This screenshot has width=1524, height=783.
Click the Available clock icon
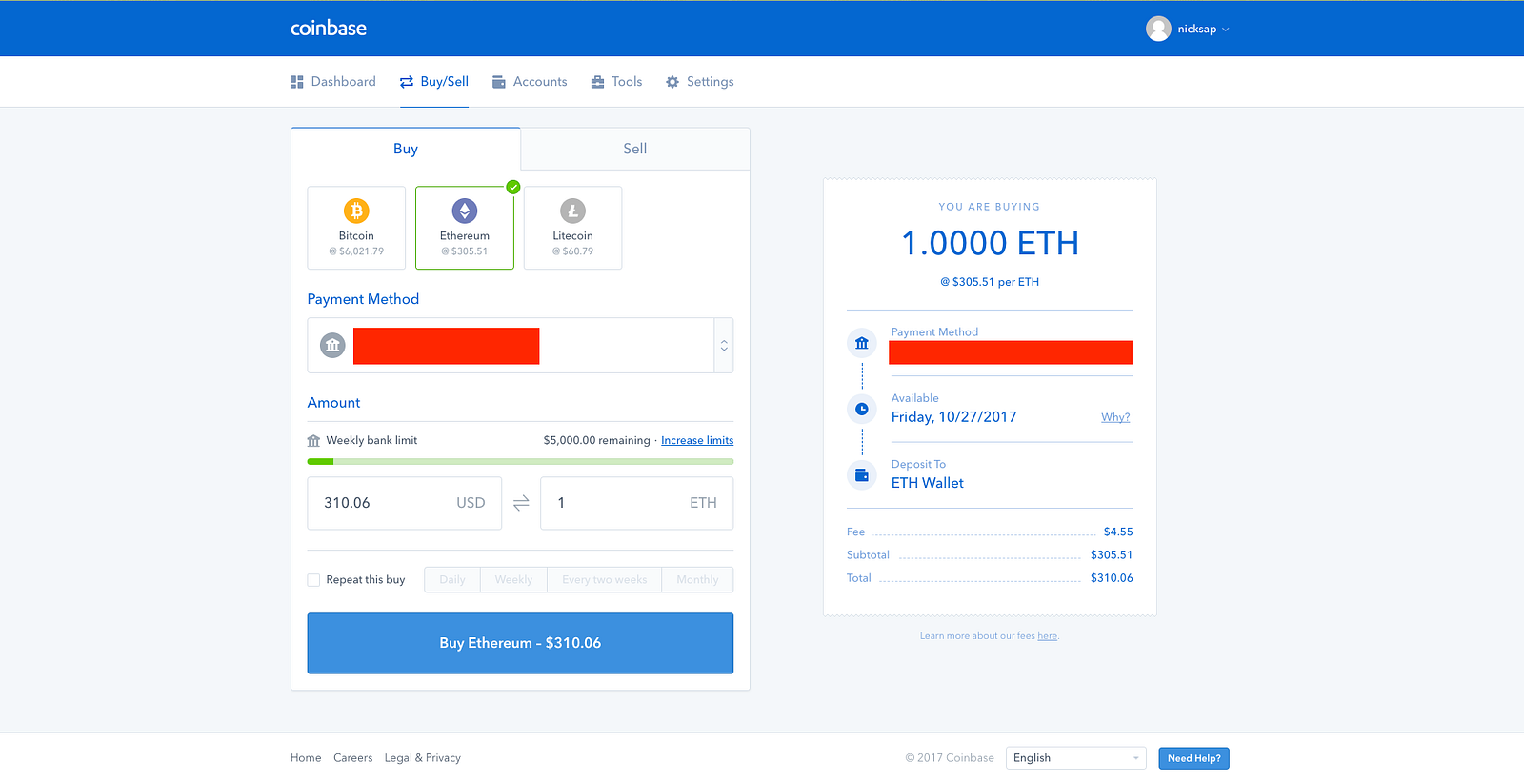click(x=862, y=409)
